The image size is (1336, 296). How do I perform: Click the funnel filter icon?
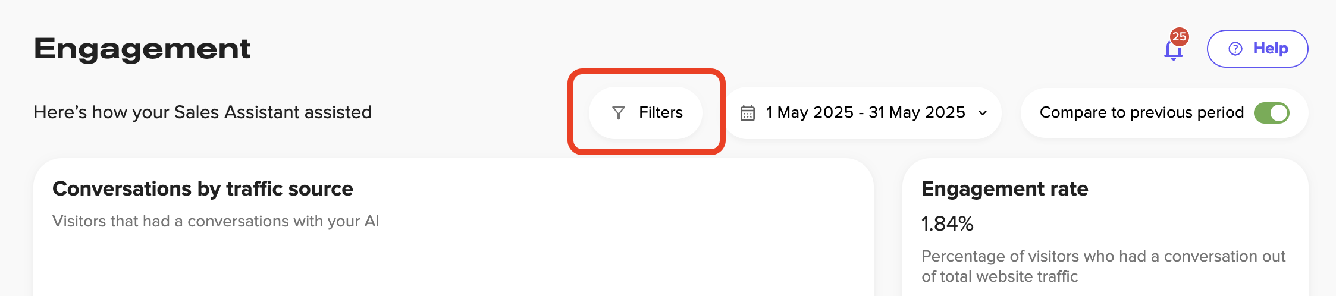click(619, 113)
